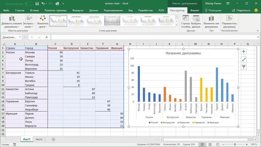Expand the Name Box dropdown
The width and height of the screenshot is (261, 147).
tap(20, 37)
